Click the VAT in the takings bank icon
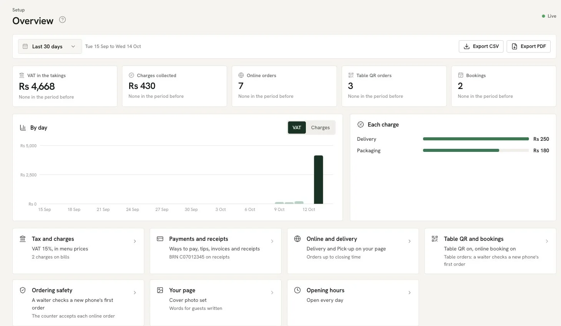This screenshot has width=561, height=326. pos(22,76)
